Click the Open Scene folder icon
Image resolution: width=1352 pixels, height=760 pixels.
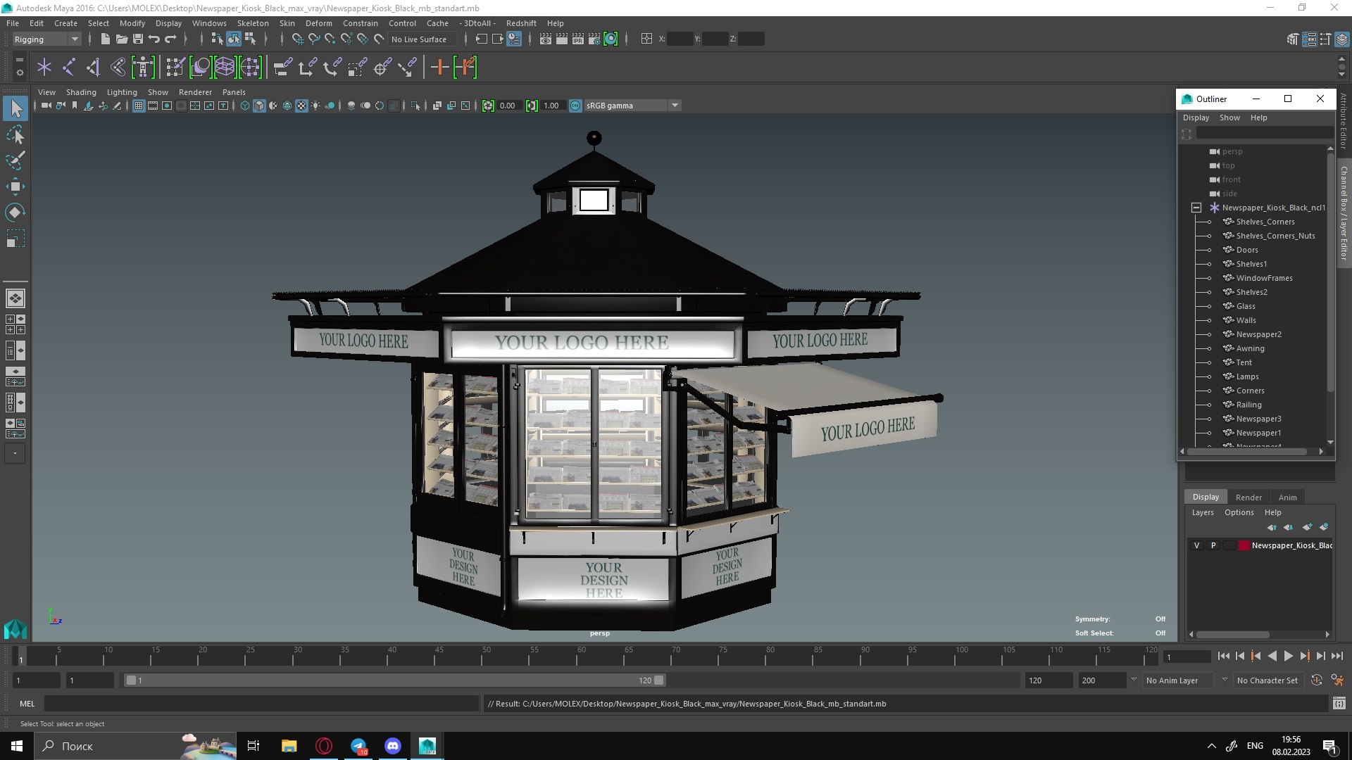(121, 39)
